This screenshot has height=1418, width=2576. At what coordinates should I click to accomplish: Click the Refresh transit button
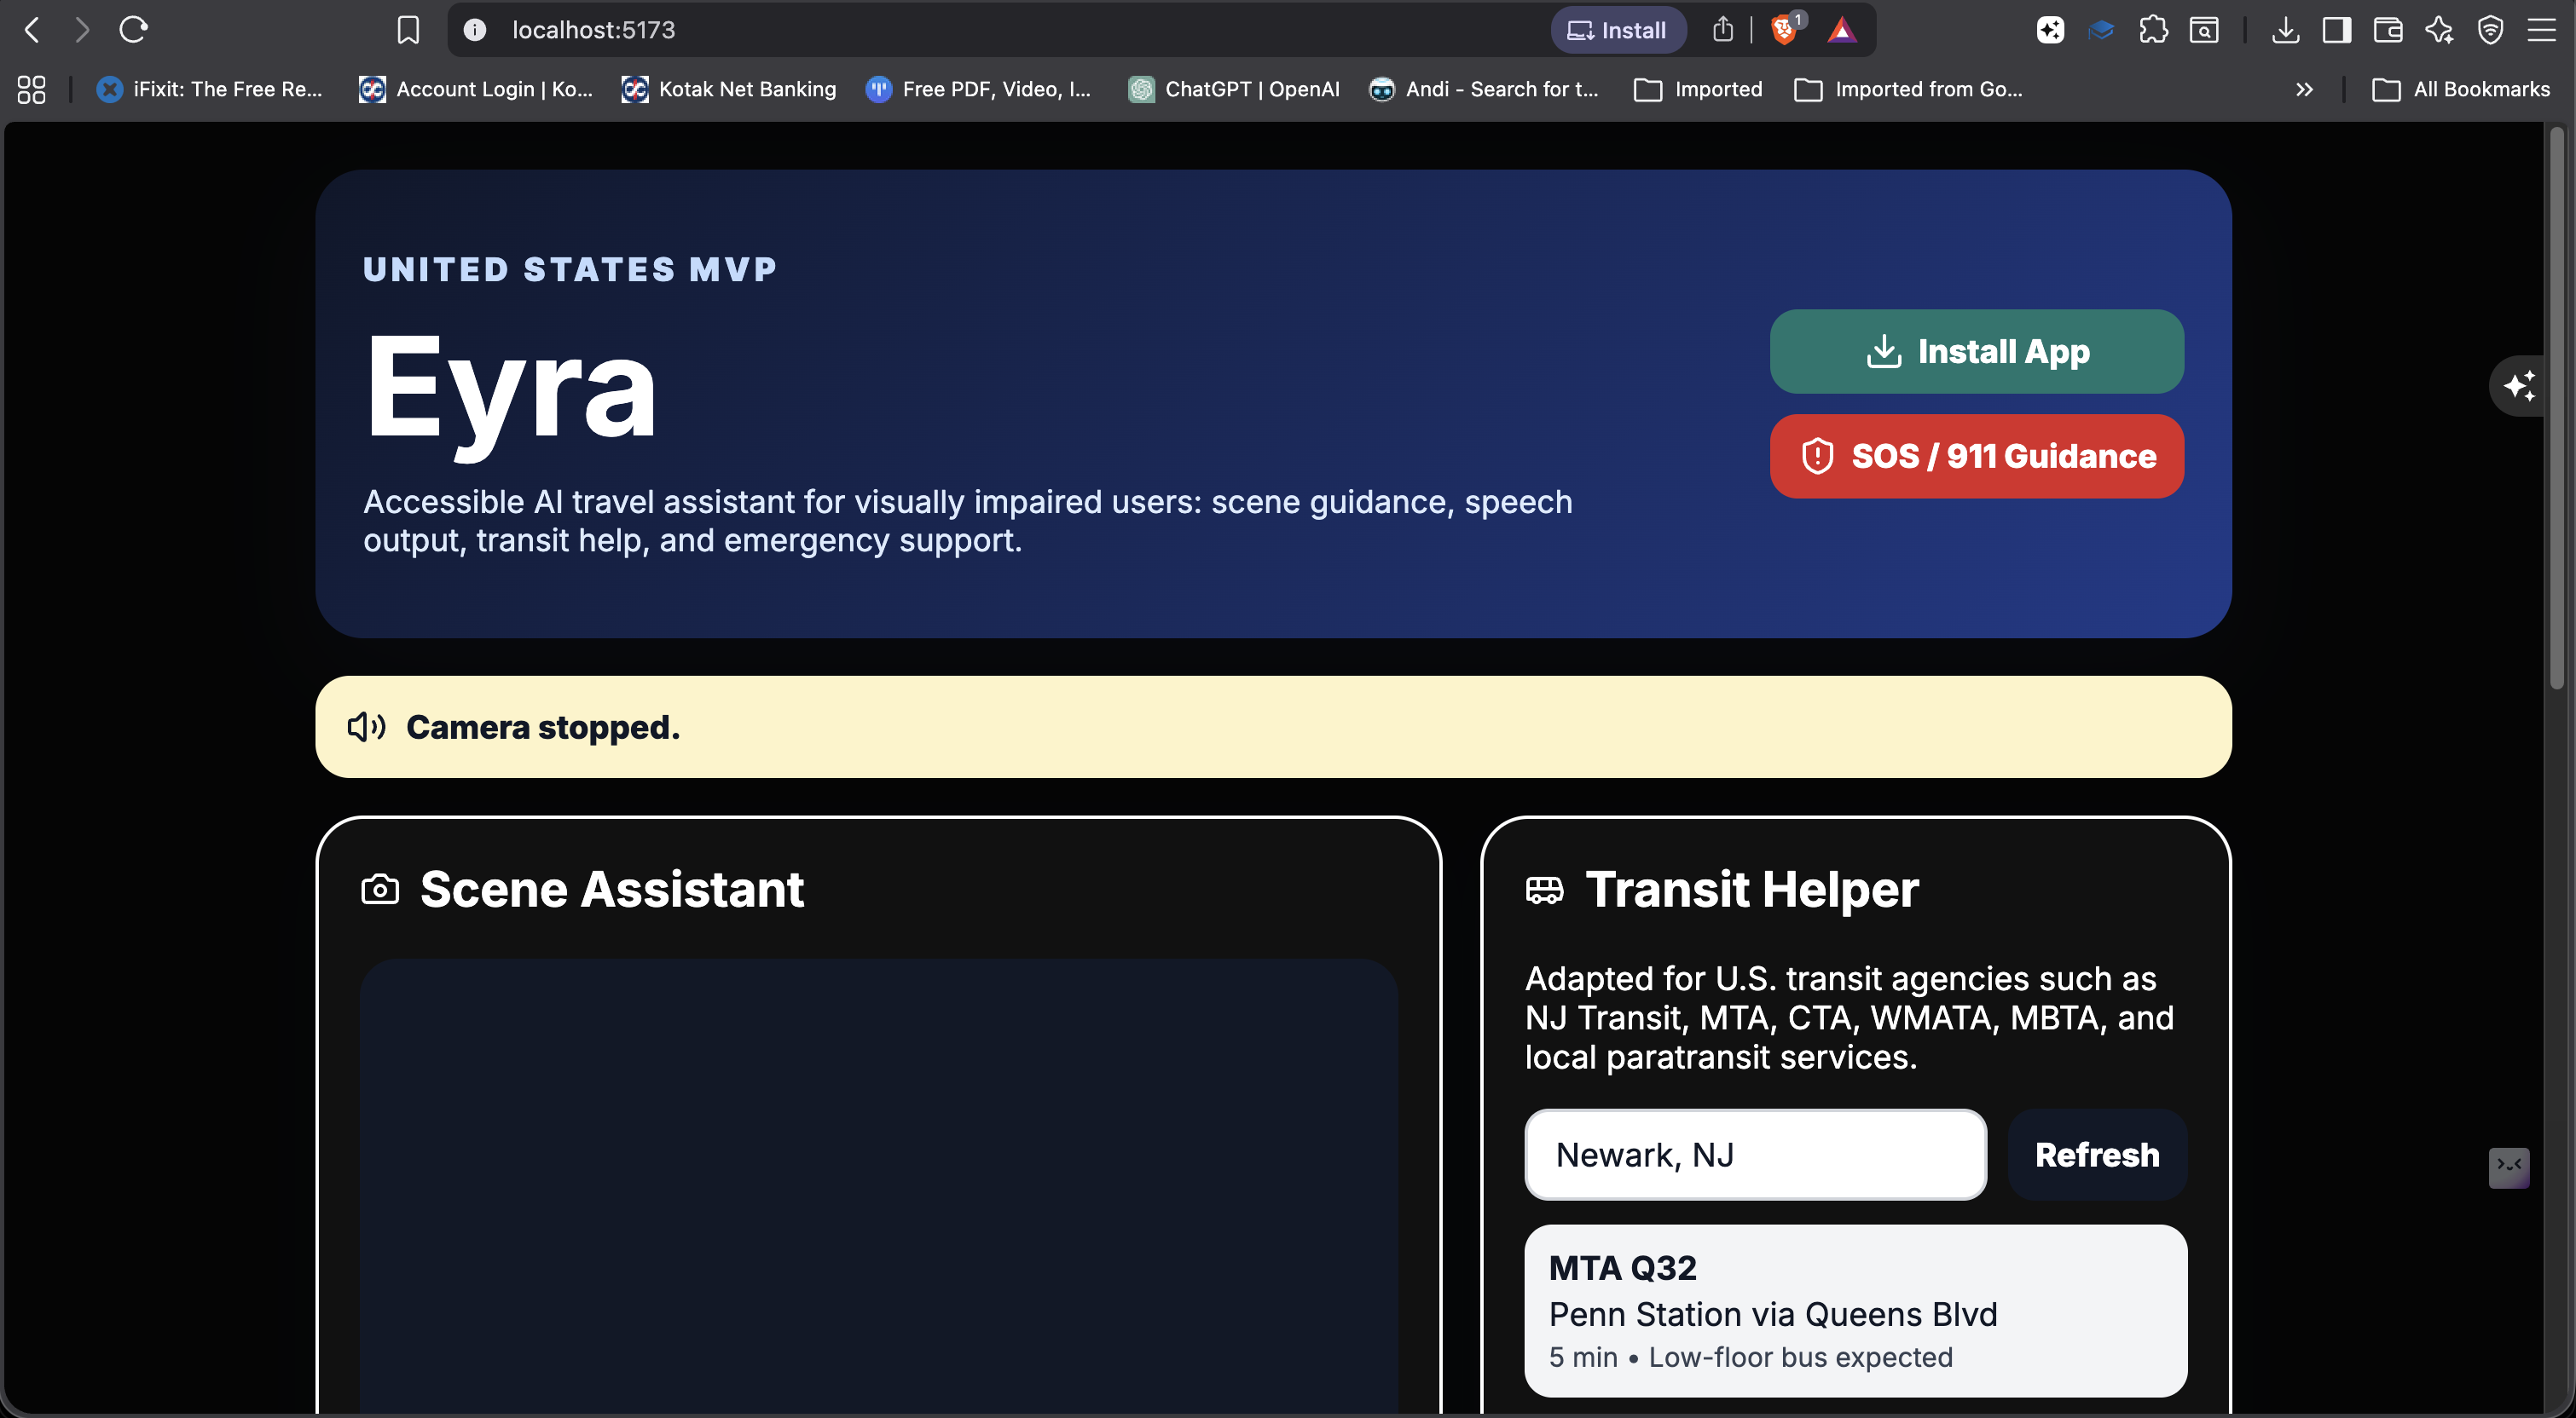tap(2097, 1154)
